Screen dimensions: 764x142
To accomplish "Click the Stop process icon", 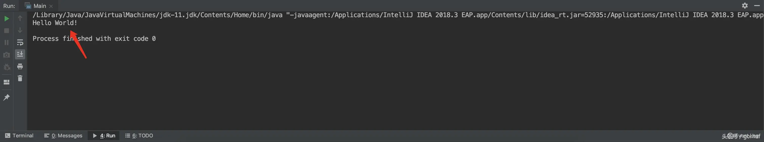I will click(7, 31).
